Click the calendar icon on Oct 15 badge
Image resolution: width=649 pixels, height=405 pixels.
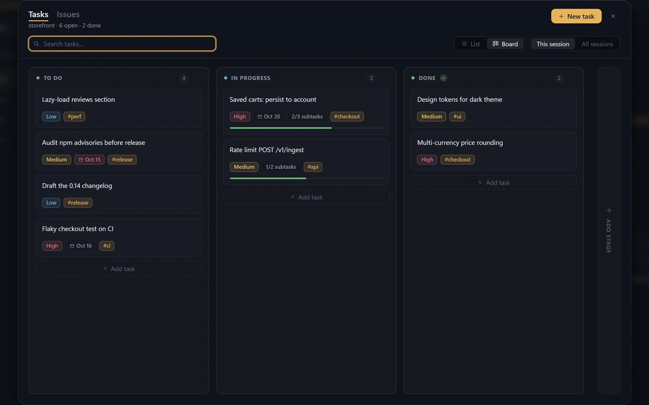point(81,160)
